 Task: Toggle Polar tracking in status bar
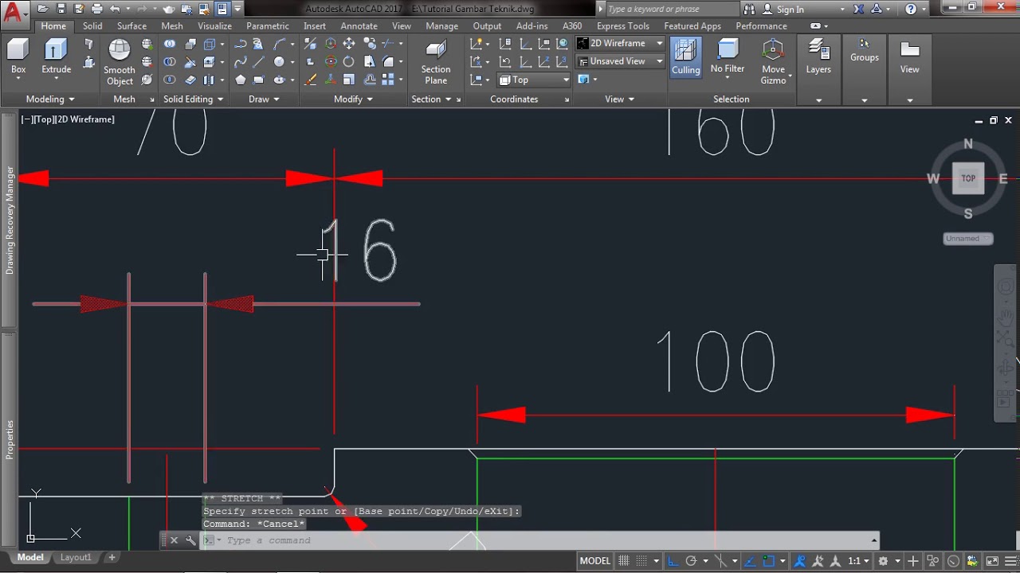(x=691, y=561)
